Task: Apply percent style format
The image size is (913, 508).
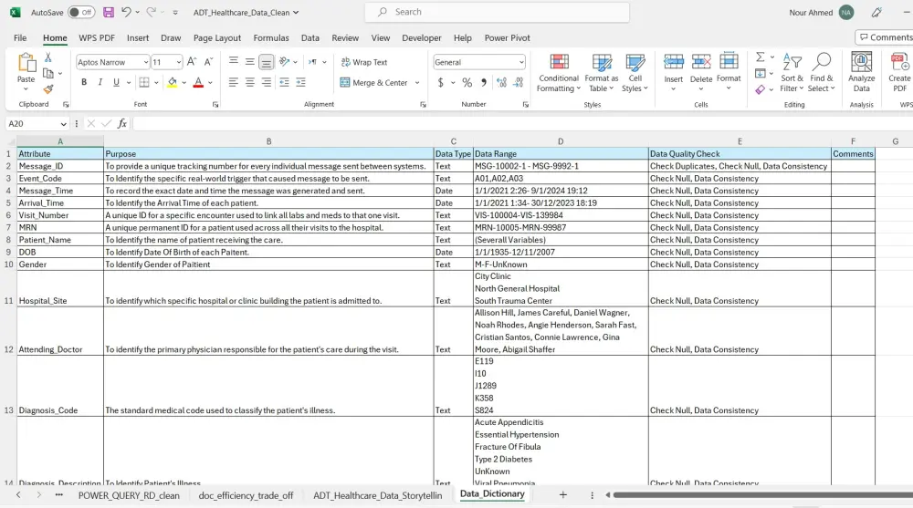Action: (467, 83)
